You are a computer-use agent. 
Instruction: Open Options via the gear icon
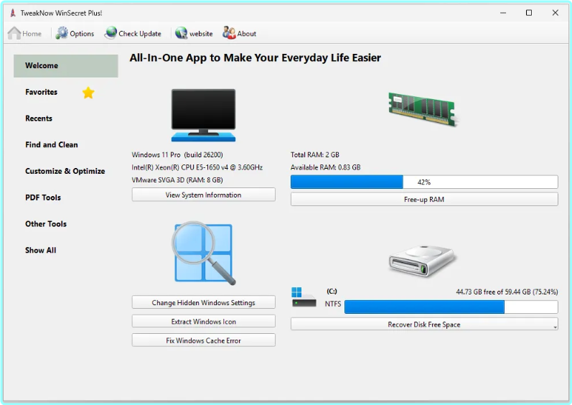(62, 33)
